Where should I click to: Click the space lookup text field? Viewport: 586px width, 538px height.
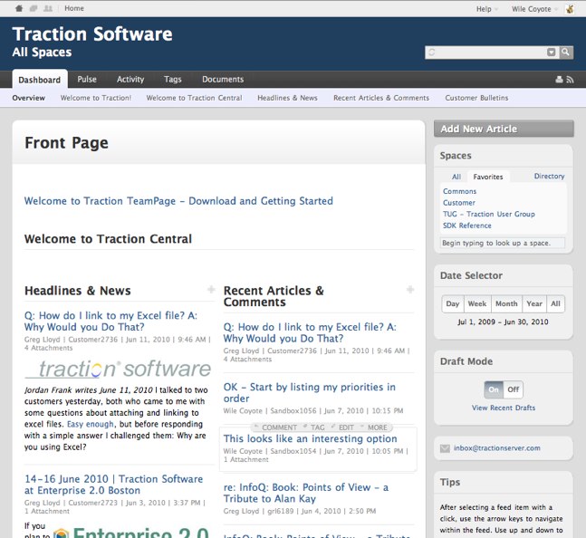502,244
